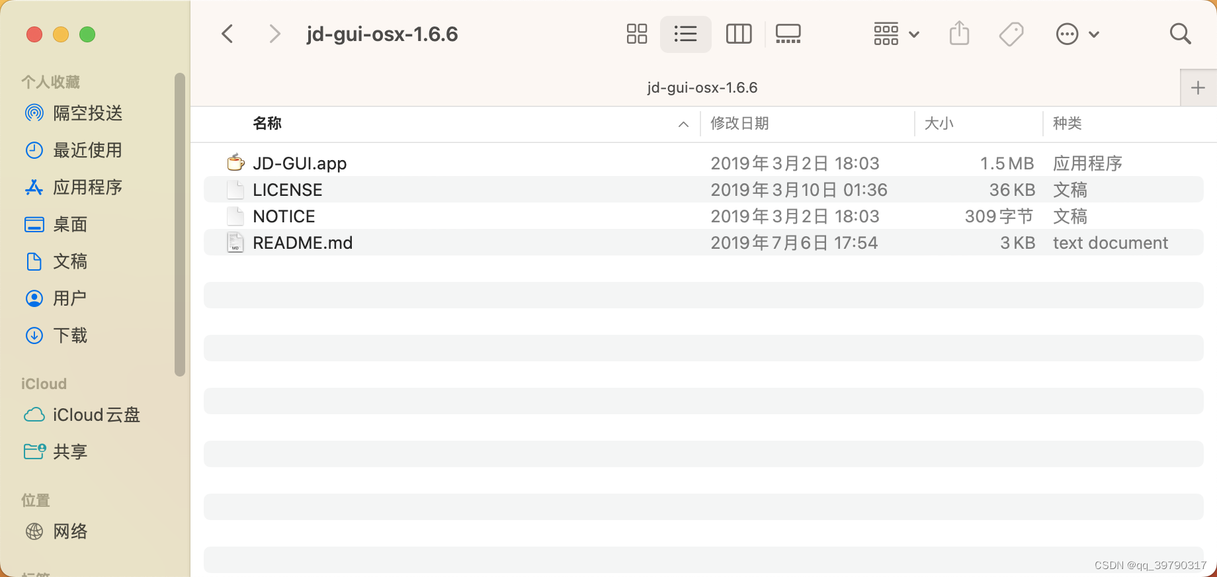This screenshot has height=577, width=1217.
Task: Click size value 36 KB
Action: point(1012,190)
